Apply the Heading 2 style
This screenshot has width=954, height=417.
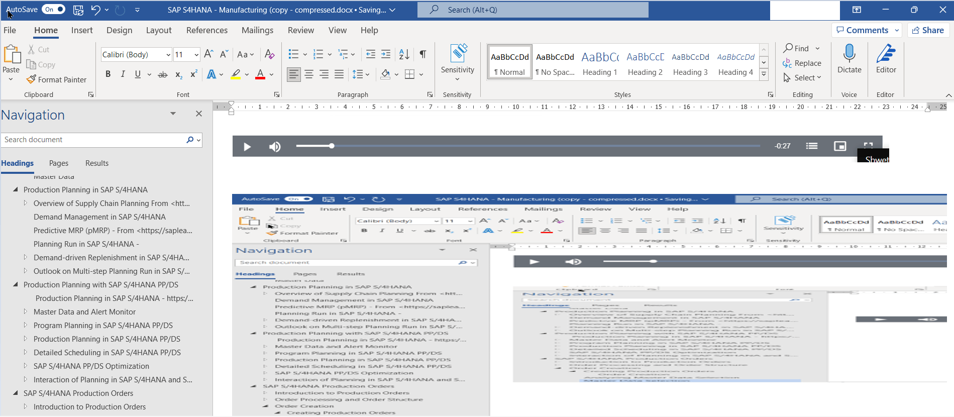(645, 62)
